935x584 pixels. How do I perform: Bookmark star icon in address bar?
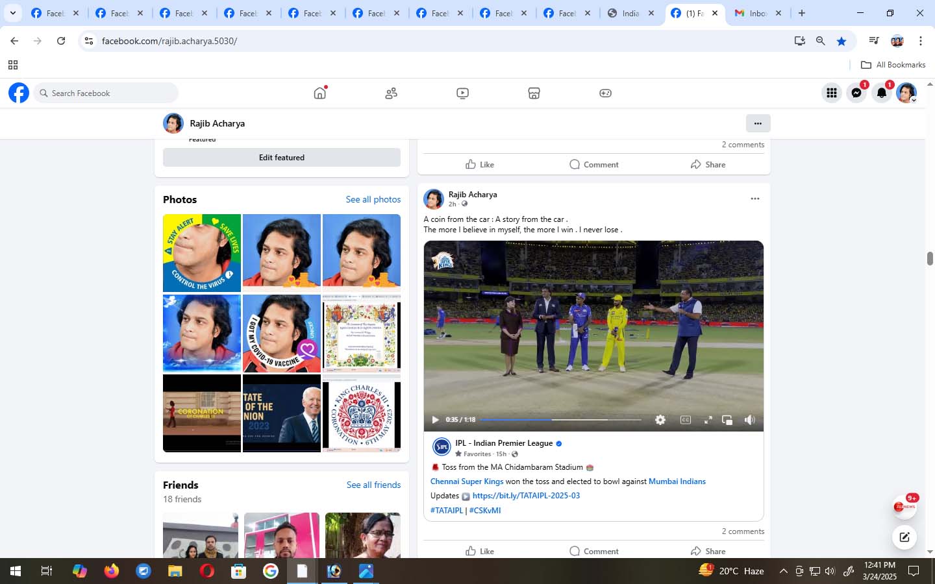pyautogui.click(x=841, y=41)
